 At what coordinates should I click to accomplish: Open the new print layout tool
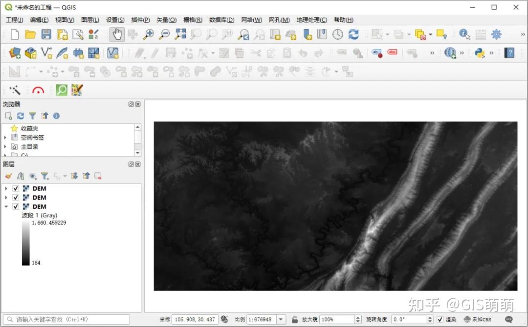point(62,34)
